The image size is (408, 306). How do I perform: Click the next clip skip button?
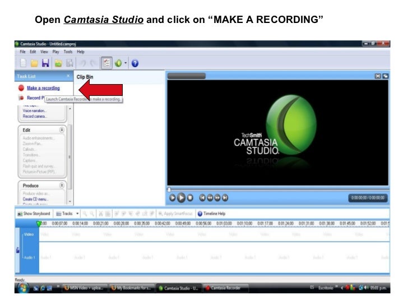(225, 198)
